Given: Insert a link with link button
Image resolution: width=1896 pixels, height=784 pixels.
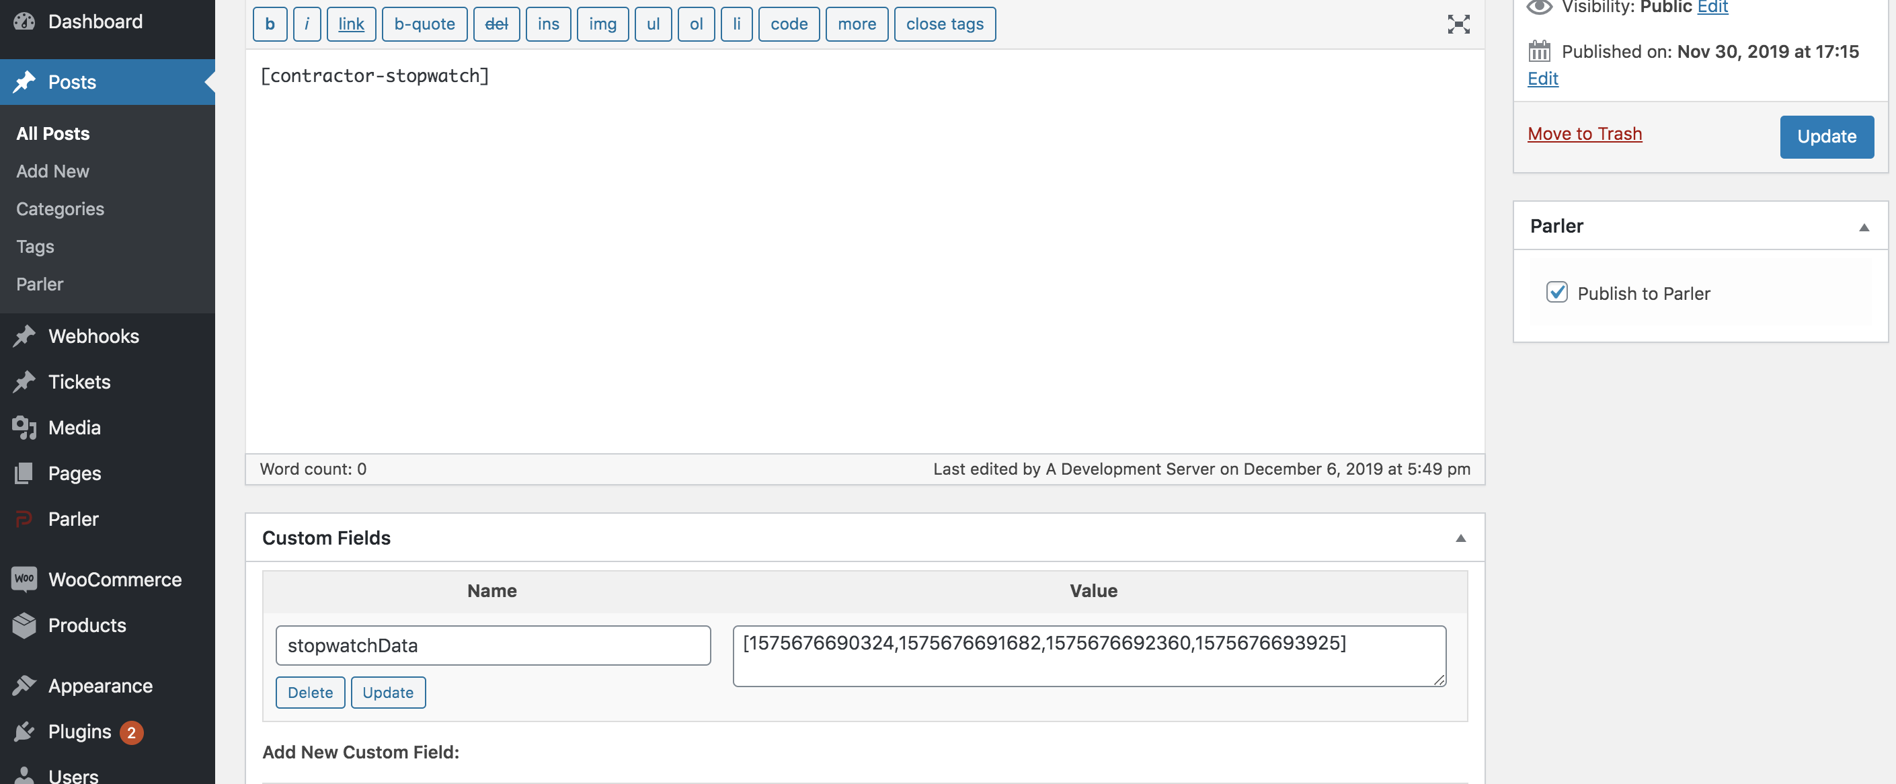Looking at the screenshot, I should point(351,24).
